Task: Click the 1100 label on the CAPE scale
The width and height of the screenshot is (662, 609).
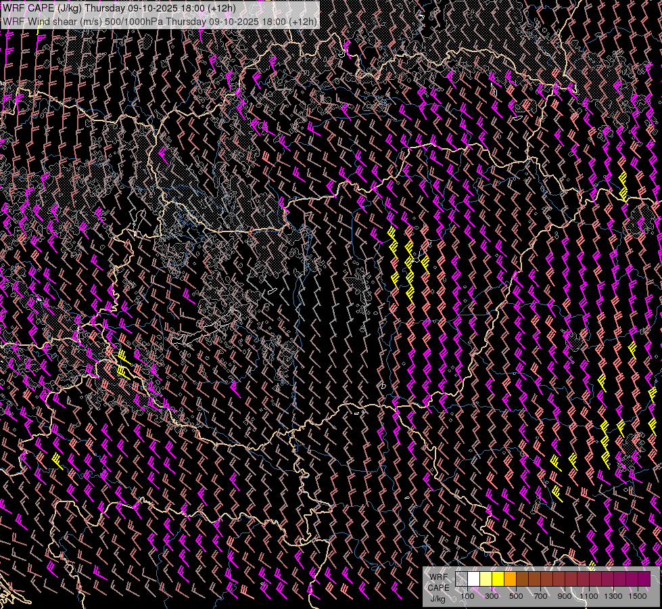Action: [589, 596]
